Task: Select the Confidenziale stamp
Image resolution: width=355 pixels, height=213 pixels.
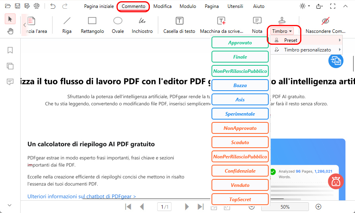Action: pyautogui.click(x=240, y=171)
